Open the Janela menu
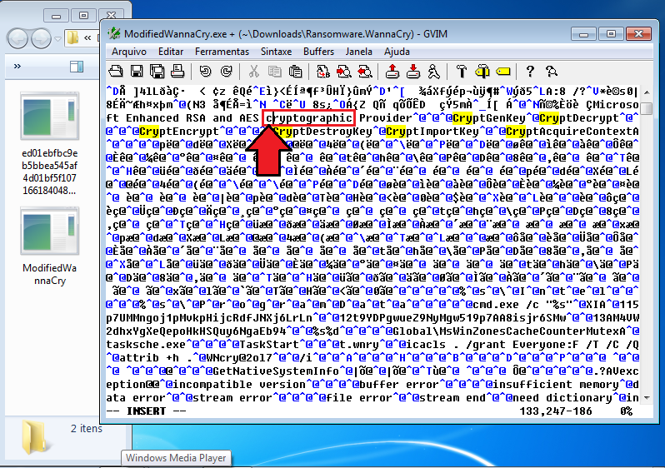 [359, 52]
